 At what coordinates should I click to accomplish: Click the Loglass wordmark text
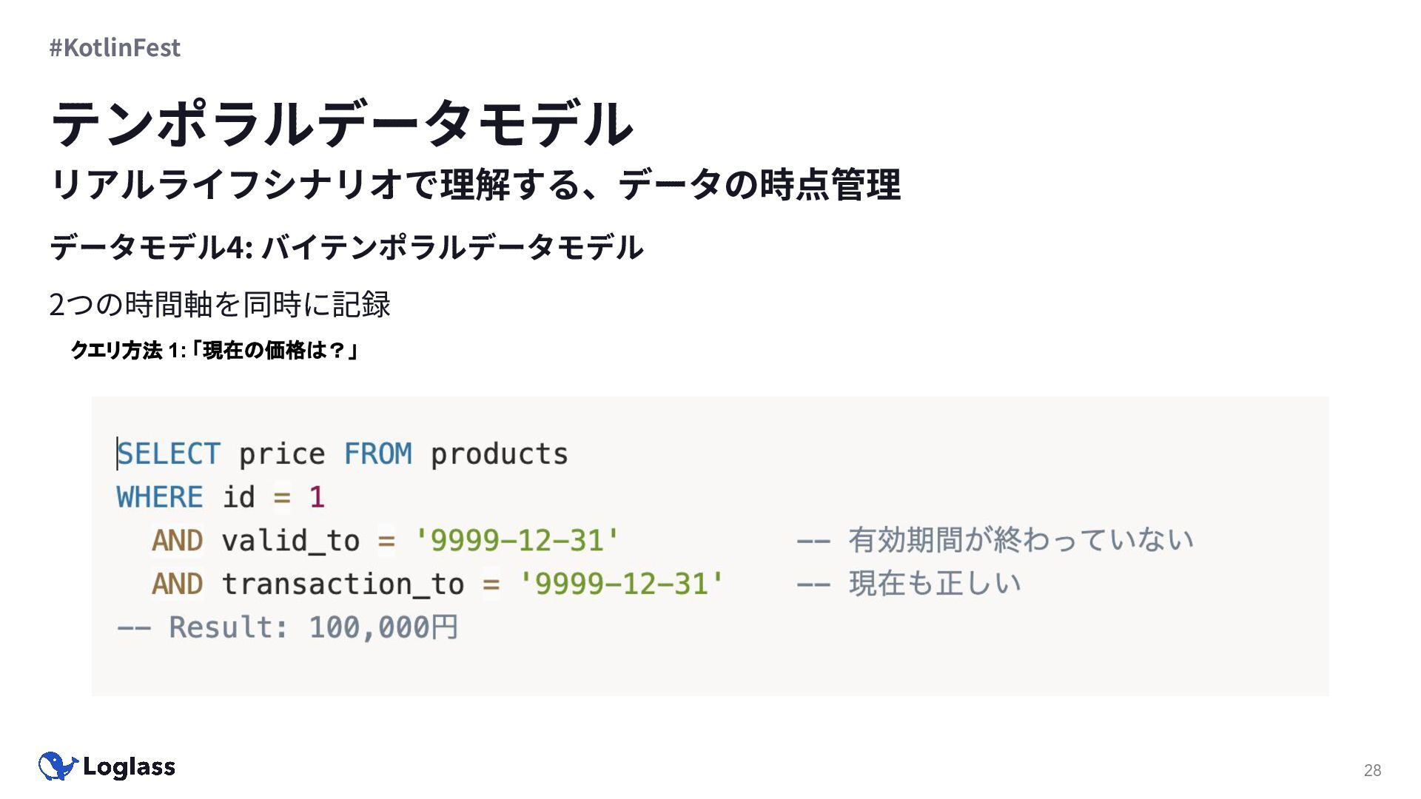tap(129, 767)
